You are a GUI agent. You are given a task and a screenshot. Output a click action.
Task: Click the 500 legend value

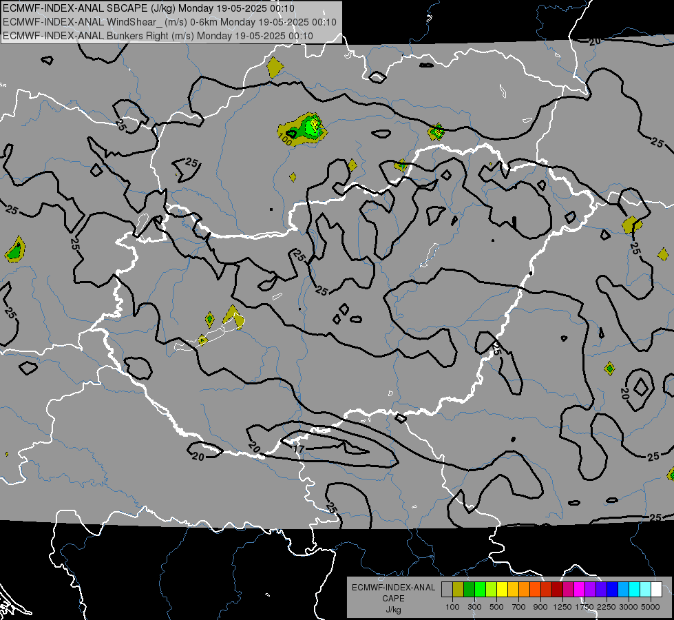(x=496, y=607)
